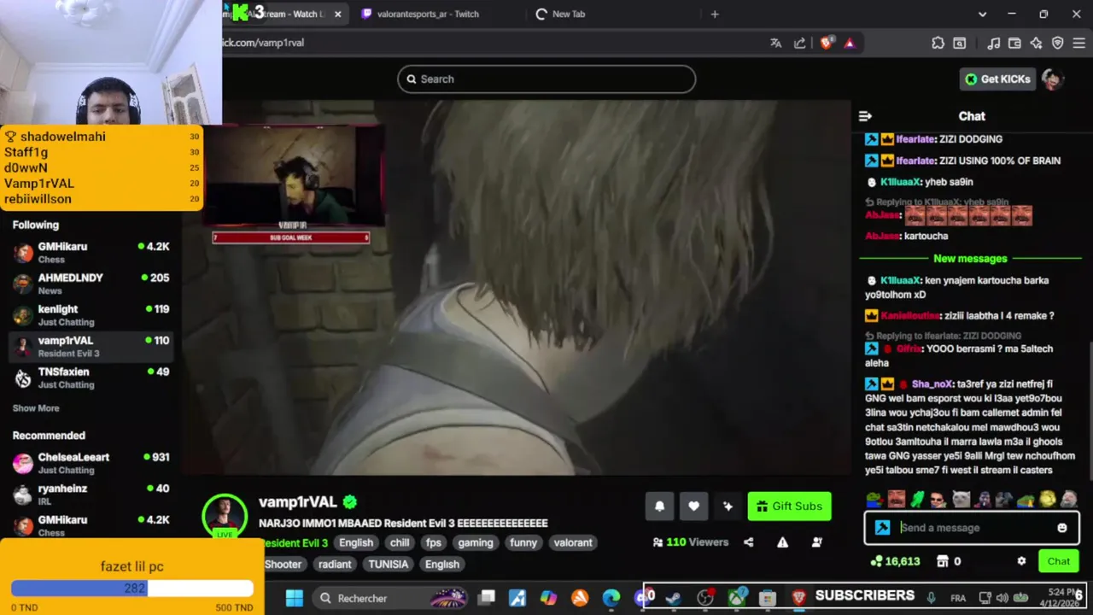The width and height of the screenshot is (1093, 615).
Task: Click the TUNISIA tag
Action: pos(388,564)
